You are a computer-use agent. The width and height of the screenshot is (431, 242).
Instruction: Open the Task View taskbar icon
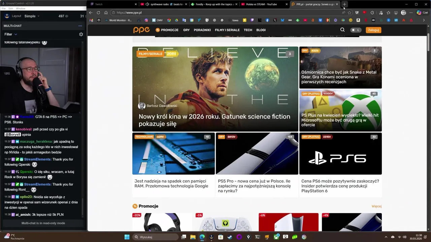pyautogui.click(x=184, y=237)
